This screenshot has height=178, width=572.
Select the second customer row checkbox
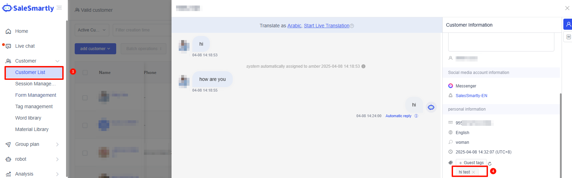click(85, 125)
